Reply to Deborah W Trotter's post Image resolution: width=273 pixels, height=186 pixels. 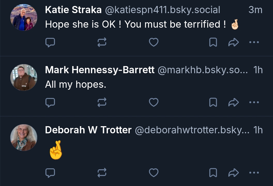pyautogui.click(x=50, y=172)
